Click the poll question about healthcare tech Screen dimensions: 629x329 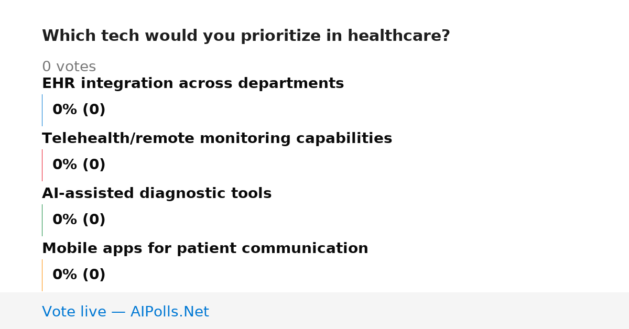246,36
